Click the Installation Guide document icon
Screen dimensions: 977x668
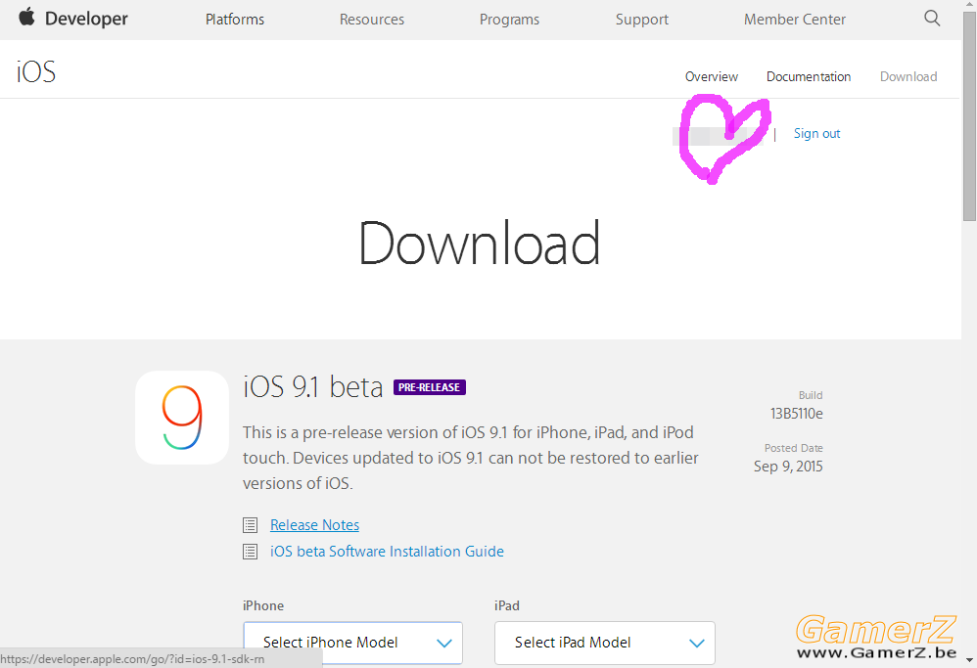pyautogui.click(x=250, y=552)
